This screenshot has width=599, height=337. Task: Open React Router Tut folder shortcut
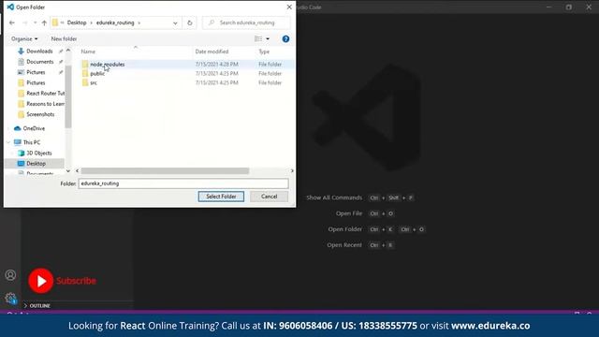coord(46,94)
